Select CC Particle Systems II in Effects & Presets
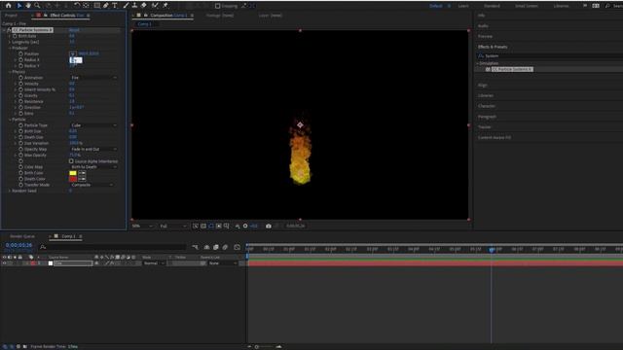623x350 pixels. click(x=512, y=69)
